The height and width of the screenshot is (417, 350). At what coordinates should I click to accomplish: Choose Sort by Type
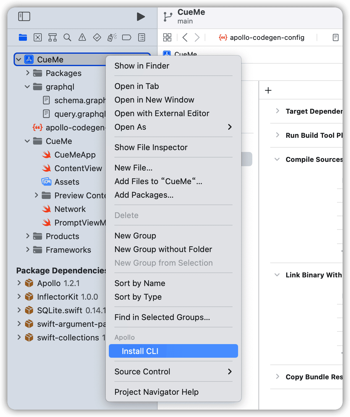click(x=173, y=297)
